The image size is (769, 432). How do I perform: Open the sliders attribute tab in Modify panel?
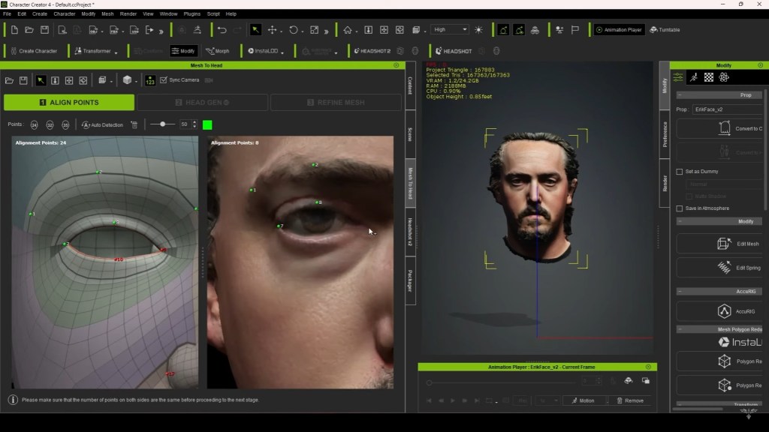[x=678, y=77]
